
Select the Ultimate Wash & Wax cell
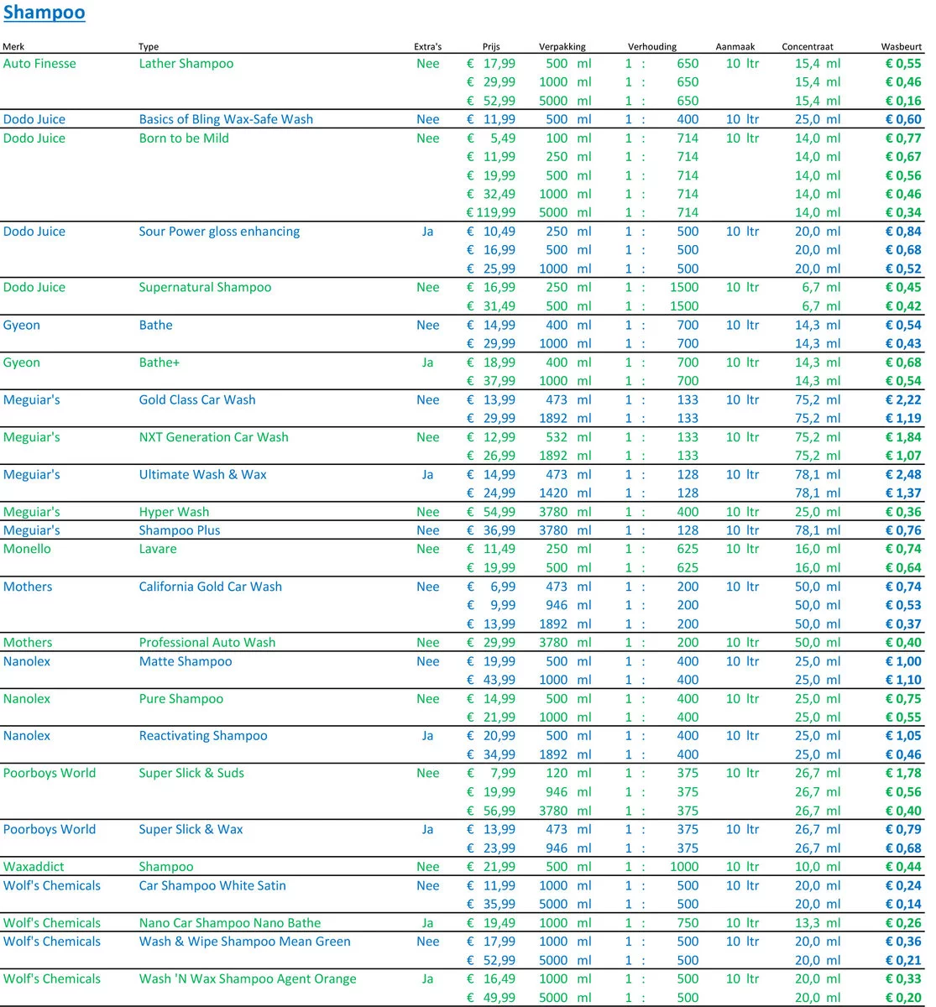pos(202,474)
